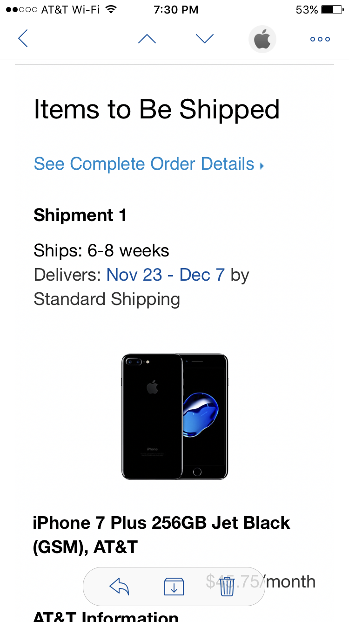349x622 pixels.
Task: Open See Complete Order Details link
Action: (x=144, y=164)
